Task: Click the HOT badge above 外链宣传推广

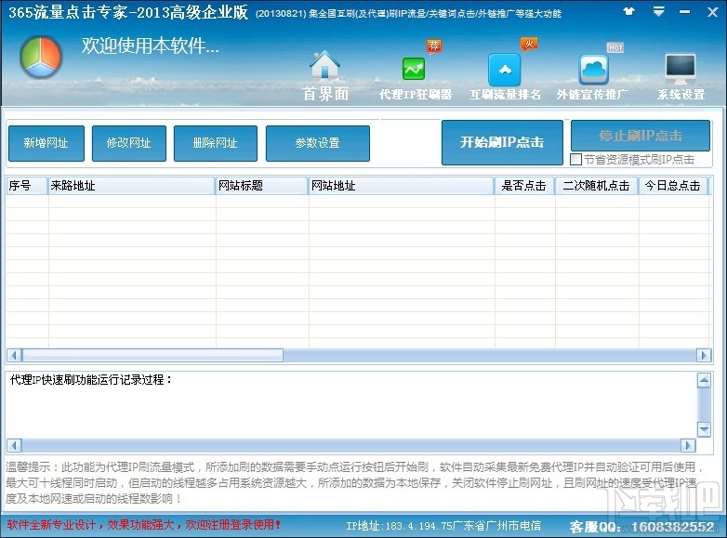Action: 615,47
